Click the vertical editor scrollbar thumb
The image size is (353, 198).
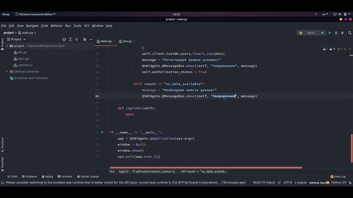click(x=352, y=148)
